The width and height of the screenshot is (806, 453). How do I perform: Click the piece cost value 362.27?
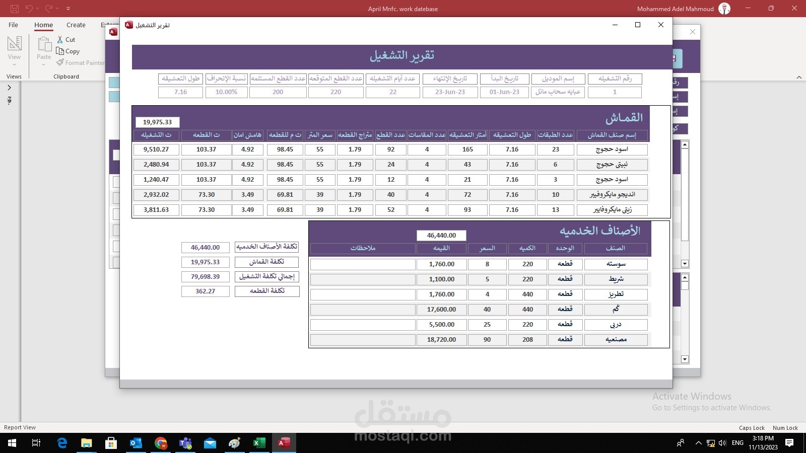pos(205,291)
